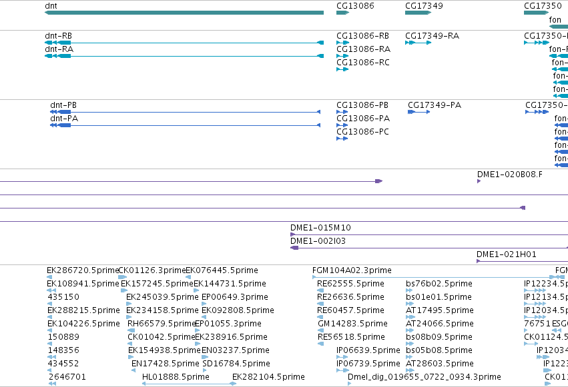The image size is (568, 387).
Task: Select the HL01888.5prime EST glyph
Action: pos(189,384)
